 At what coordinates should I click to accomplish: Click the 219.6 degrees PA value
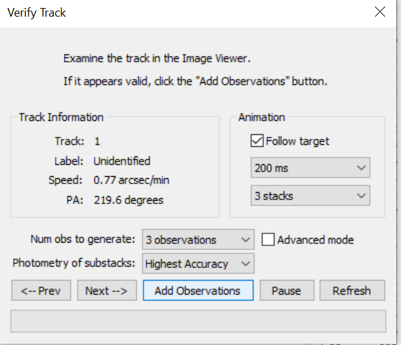[128, 199]
